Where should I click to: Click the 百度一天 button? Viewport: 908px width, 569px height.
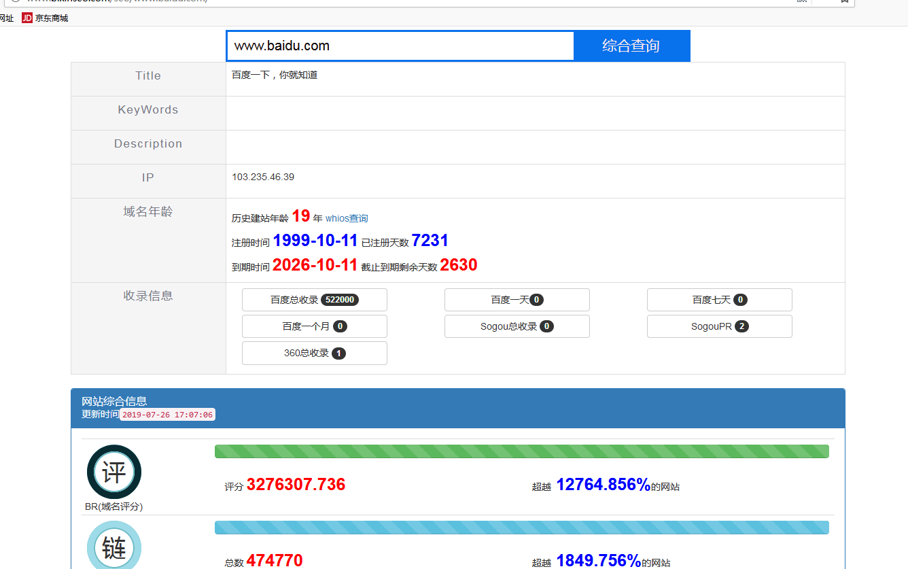tap(517, 300)
